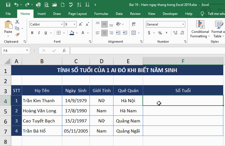Image resolution: width=225 pixels, height=146 pixels.
Task: Click the Open folder icon in quick toolbar
Action: pyautogui.click(x=55, y=5)
